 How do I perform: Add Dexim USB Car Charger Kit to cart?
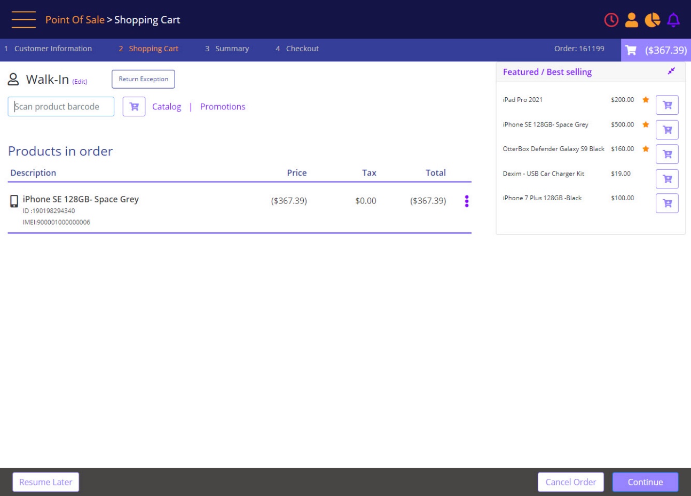coord(667,179)
